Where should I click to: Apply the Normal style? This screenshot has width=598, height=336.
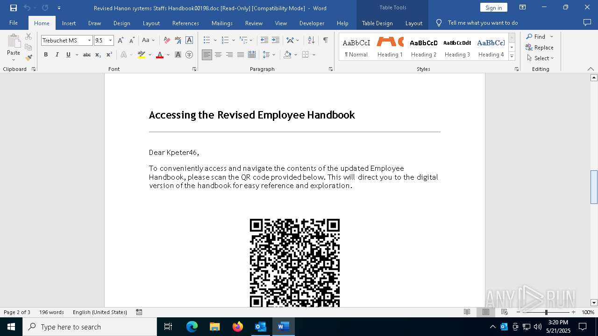[356, 47]
